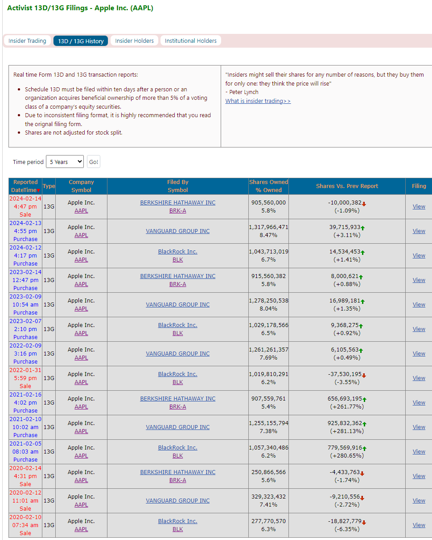Click Shares Vs. Prev Report header
The height and width of the screenshot is (540, 432).
pyautogui.click(x=347, y=186)
